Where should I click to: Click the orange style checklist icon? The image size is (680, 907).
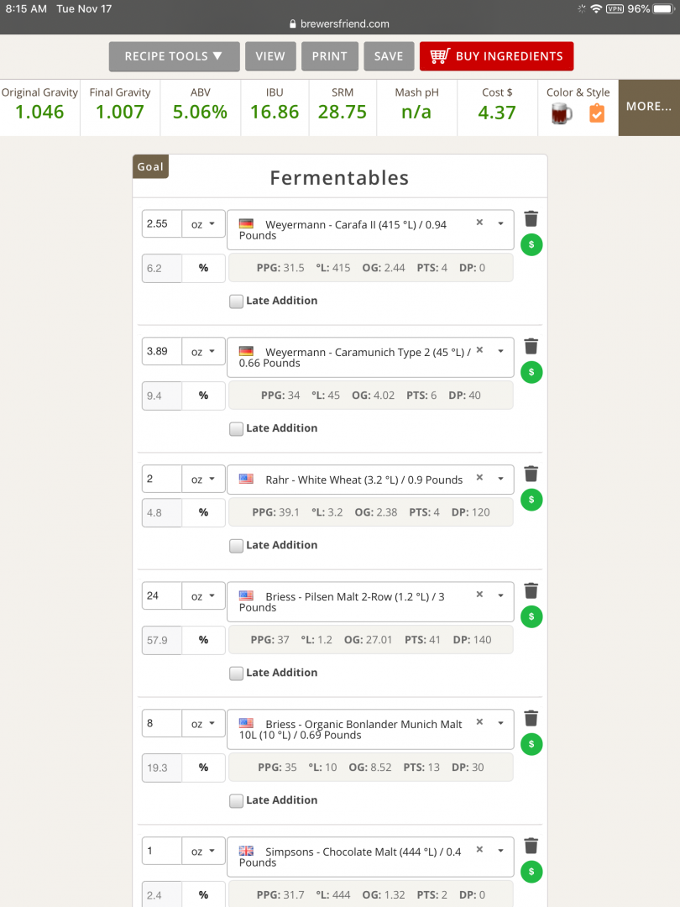pos(597,113)
